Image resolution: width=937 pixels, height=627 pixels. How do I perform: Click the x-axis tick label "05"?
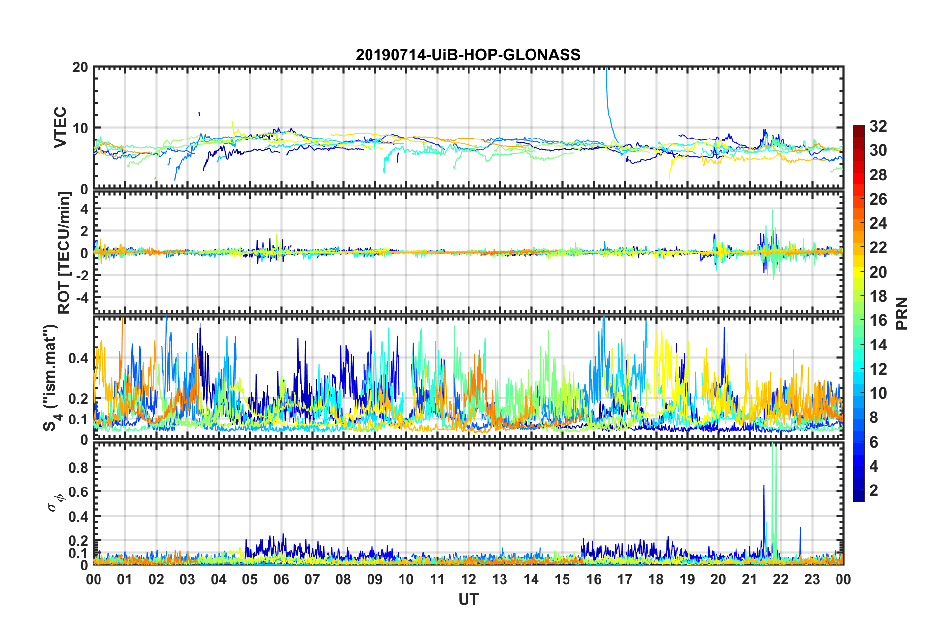(x=250, y=580)
